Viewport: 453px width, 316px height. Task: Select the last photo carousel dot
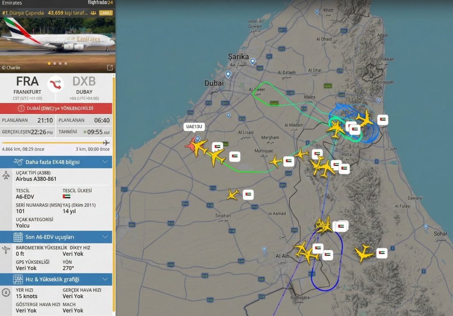[x=66, y=63]
